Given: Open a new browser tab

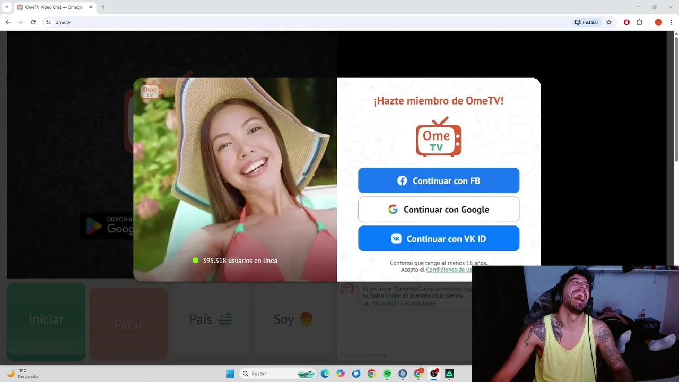Looking at the screenshot, I should click(103, 7).
